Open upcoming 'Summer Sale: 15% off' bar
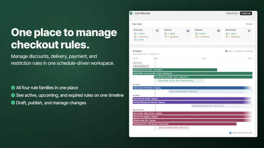Screen dimensions: 264x148 pos(181,81)
